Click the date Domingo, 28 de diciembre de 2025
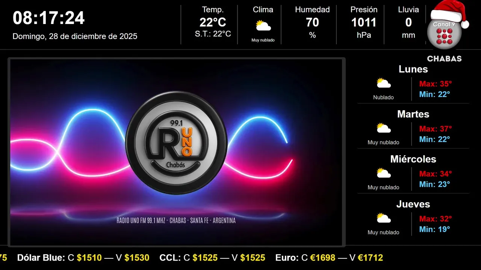 click(x=75, y=36)
